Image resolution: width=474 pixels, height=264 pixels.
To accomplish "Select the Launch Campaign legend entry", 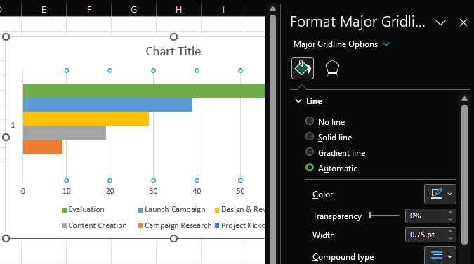I will (x=172, y=209).
